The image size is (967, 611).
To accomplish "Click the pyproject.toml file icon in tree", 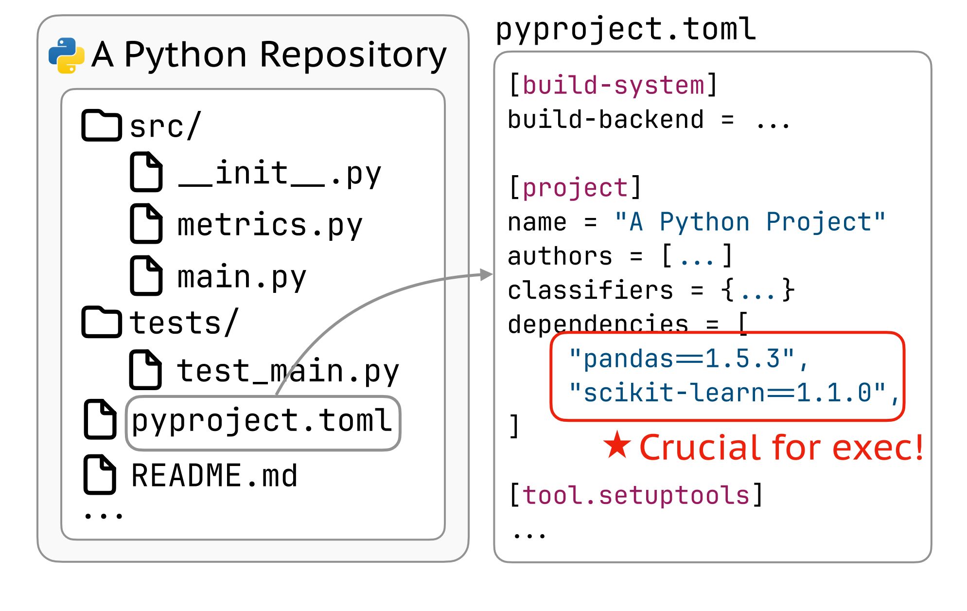I will (100, 419).
